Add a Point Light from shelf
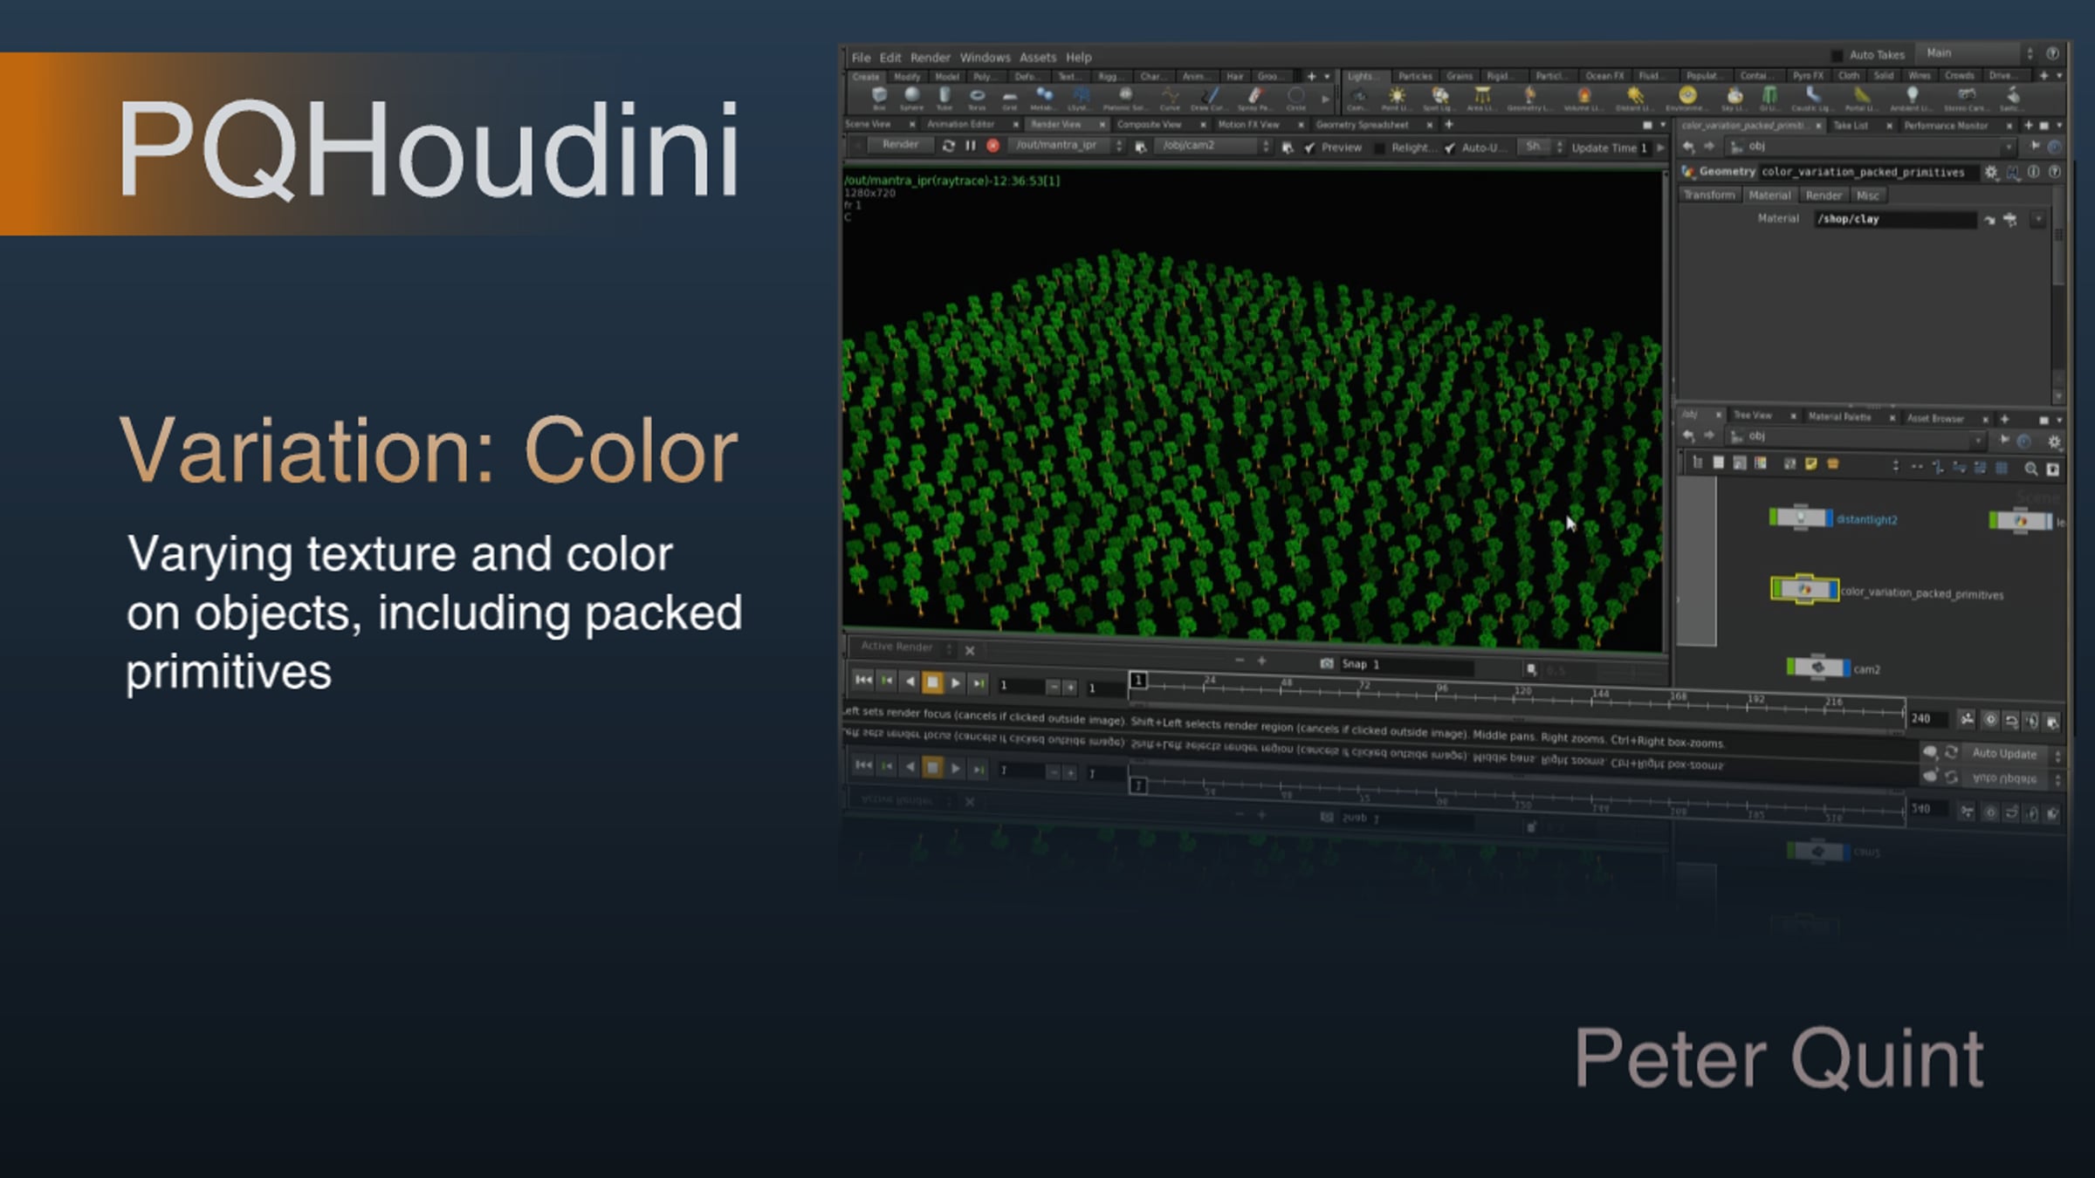The height and width of the screenshot is (1178, 2095). 1397,96
